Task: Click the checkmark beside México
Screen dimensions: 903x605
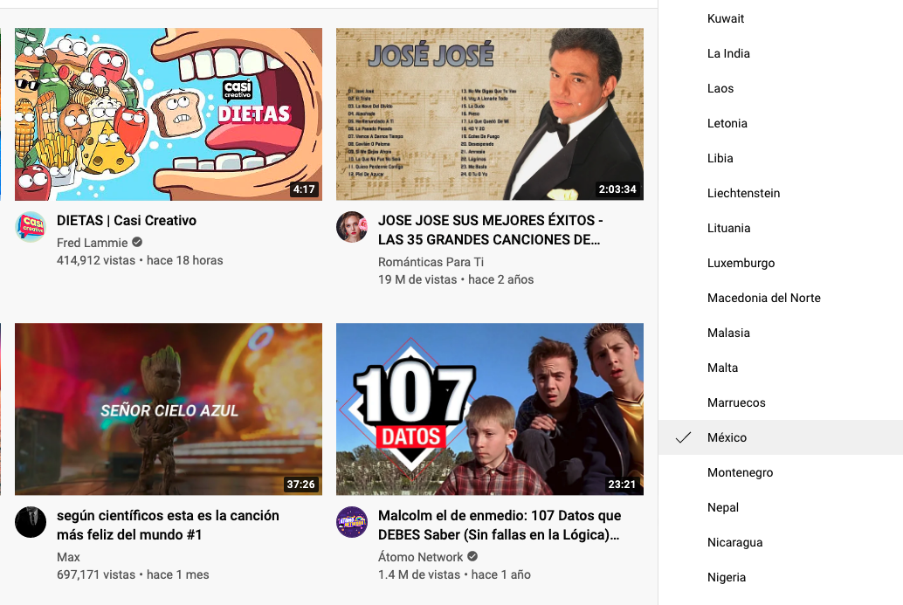Action: 683,437
